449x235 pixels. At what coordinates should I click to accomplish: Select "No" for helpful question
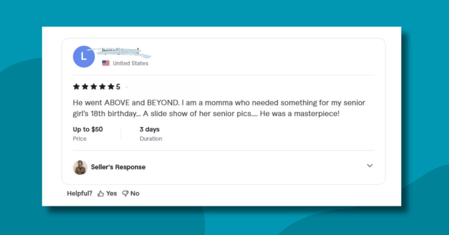pos(135,194)
